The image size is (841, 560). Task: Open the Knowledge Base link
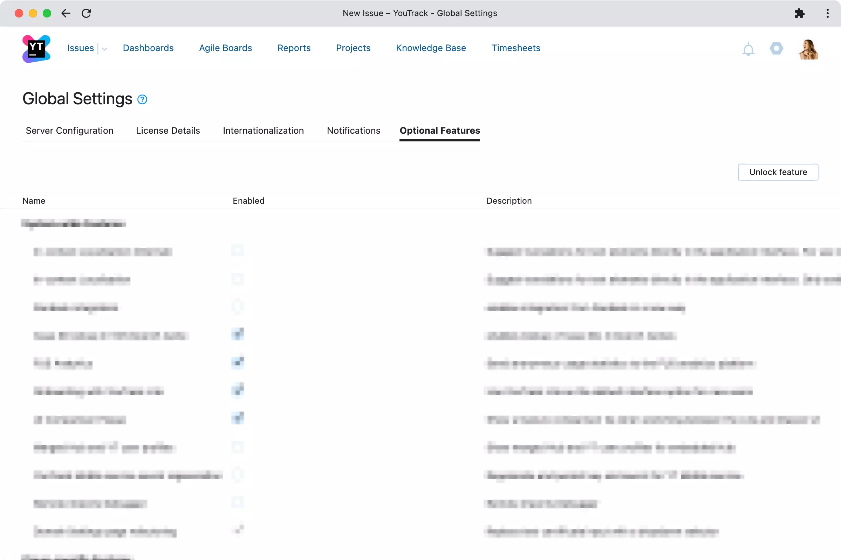[431, 48]
